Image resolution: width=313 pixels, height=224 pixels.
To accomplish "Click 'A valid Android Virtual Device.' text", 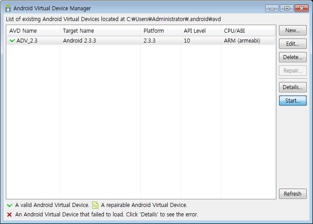I will (52, 205).
